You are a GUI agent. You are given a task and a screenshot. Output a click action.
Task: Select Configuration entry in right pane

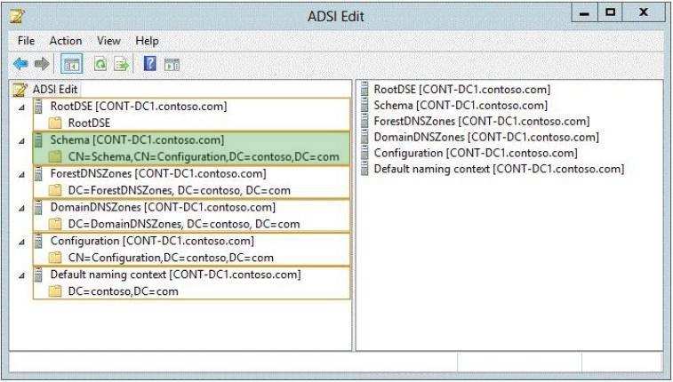[x=476, y=153]
